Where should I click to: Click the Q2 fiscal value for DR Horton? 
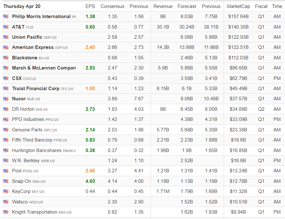coord(261,109)
